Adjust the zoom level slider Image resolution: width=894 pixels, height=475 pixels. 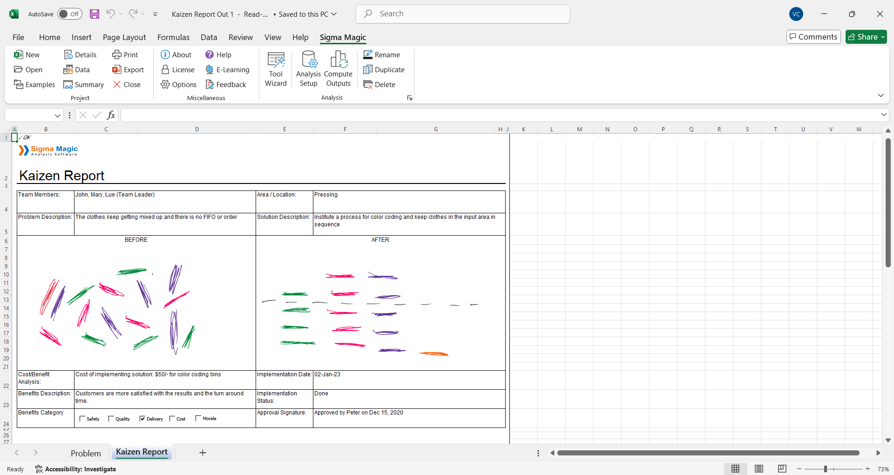coord(825,469)
